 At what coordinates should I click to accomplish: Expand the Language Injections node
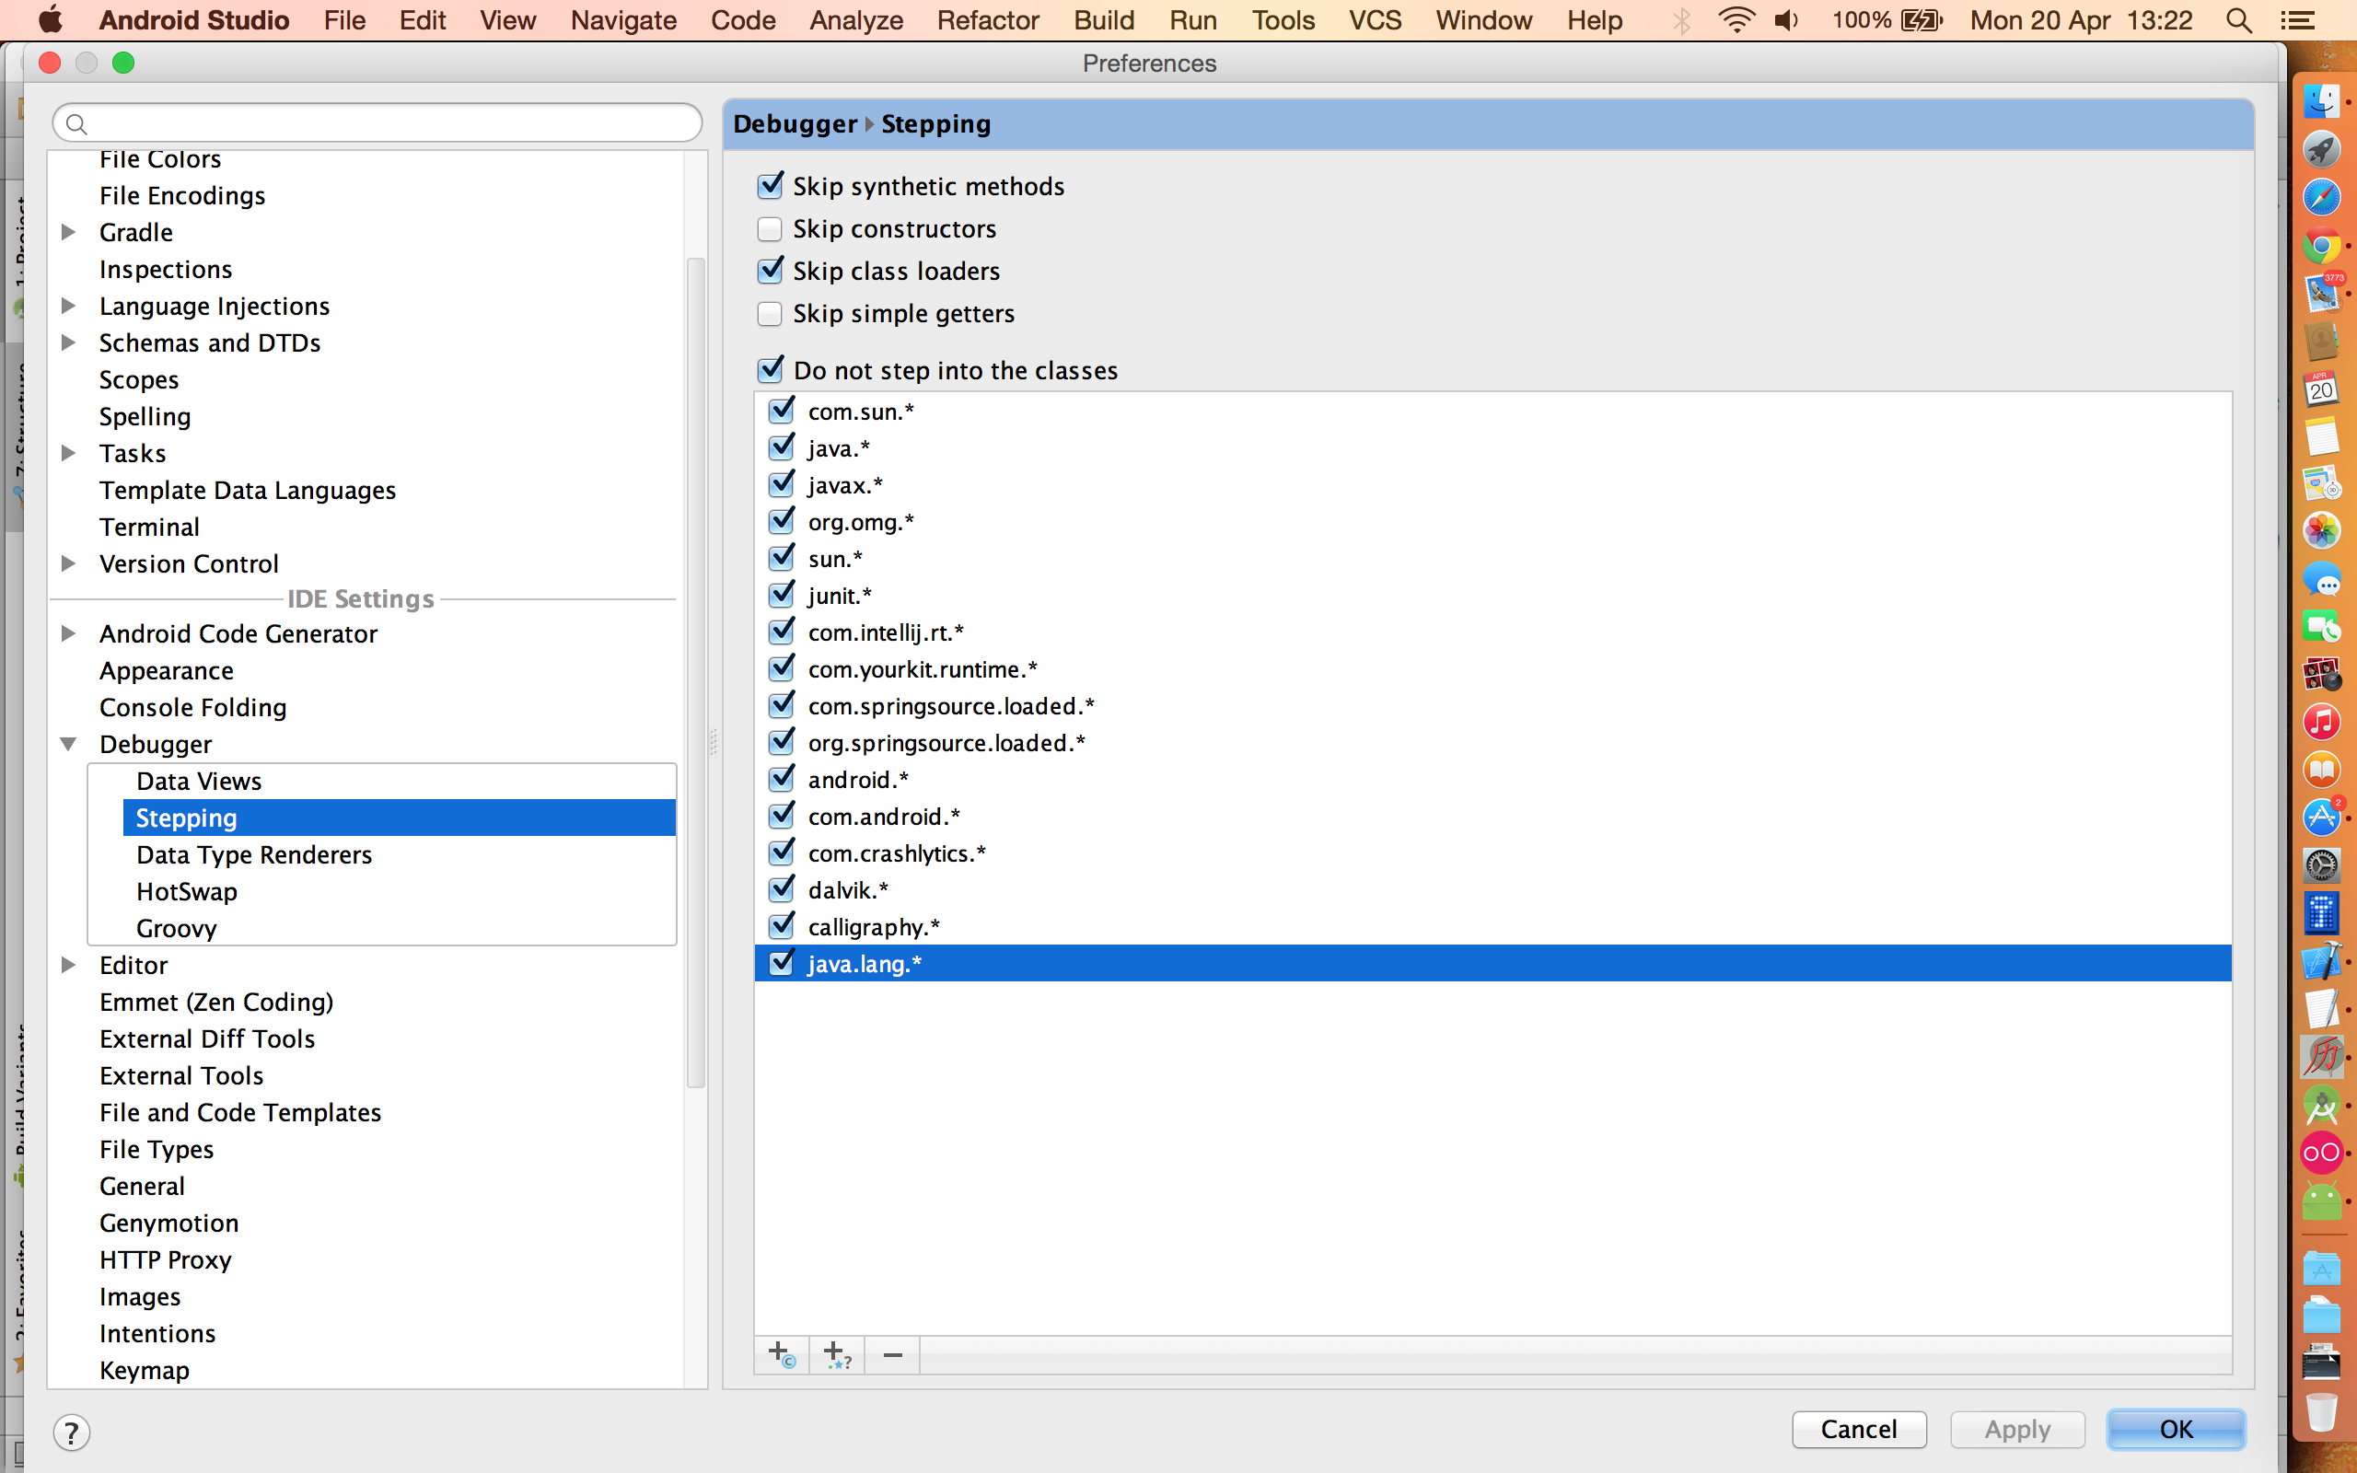[x=68, y=306]
